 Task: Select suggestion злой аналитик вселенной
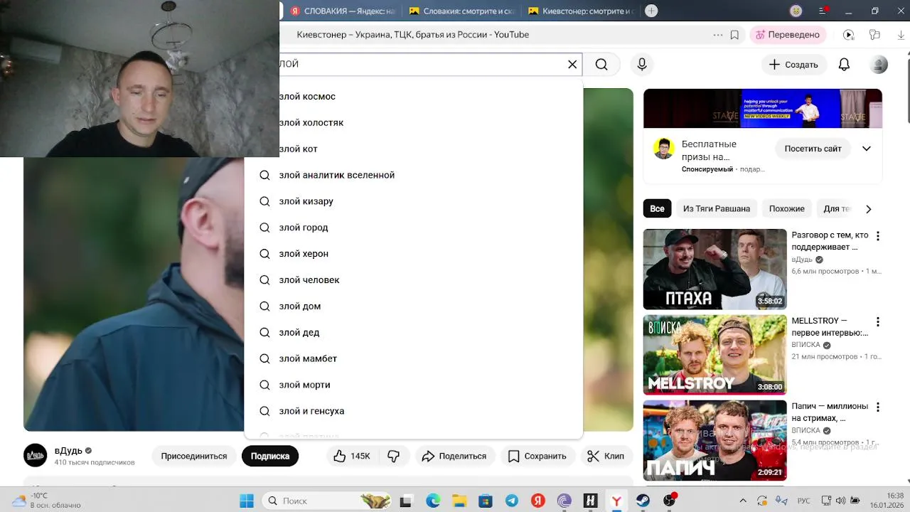point(414,175)
